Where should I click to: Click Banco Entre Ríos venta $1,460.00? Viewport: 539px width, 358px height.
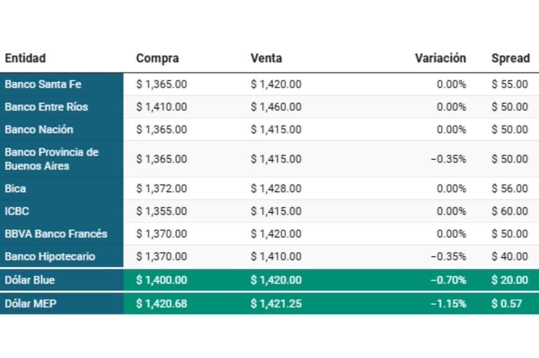[276, 107]
